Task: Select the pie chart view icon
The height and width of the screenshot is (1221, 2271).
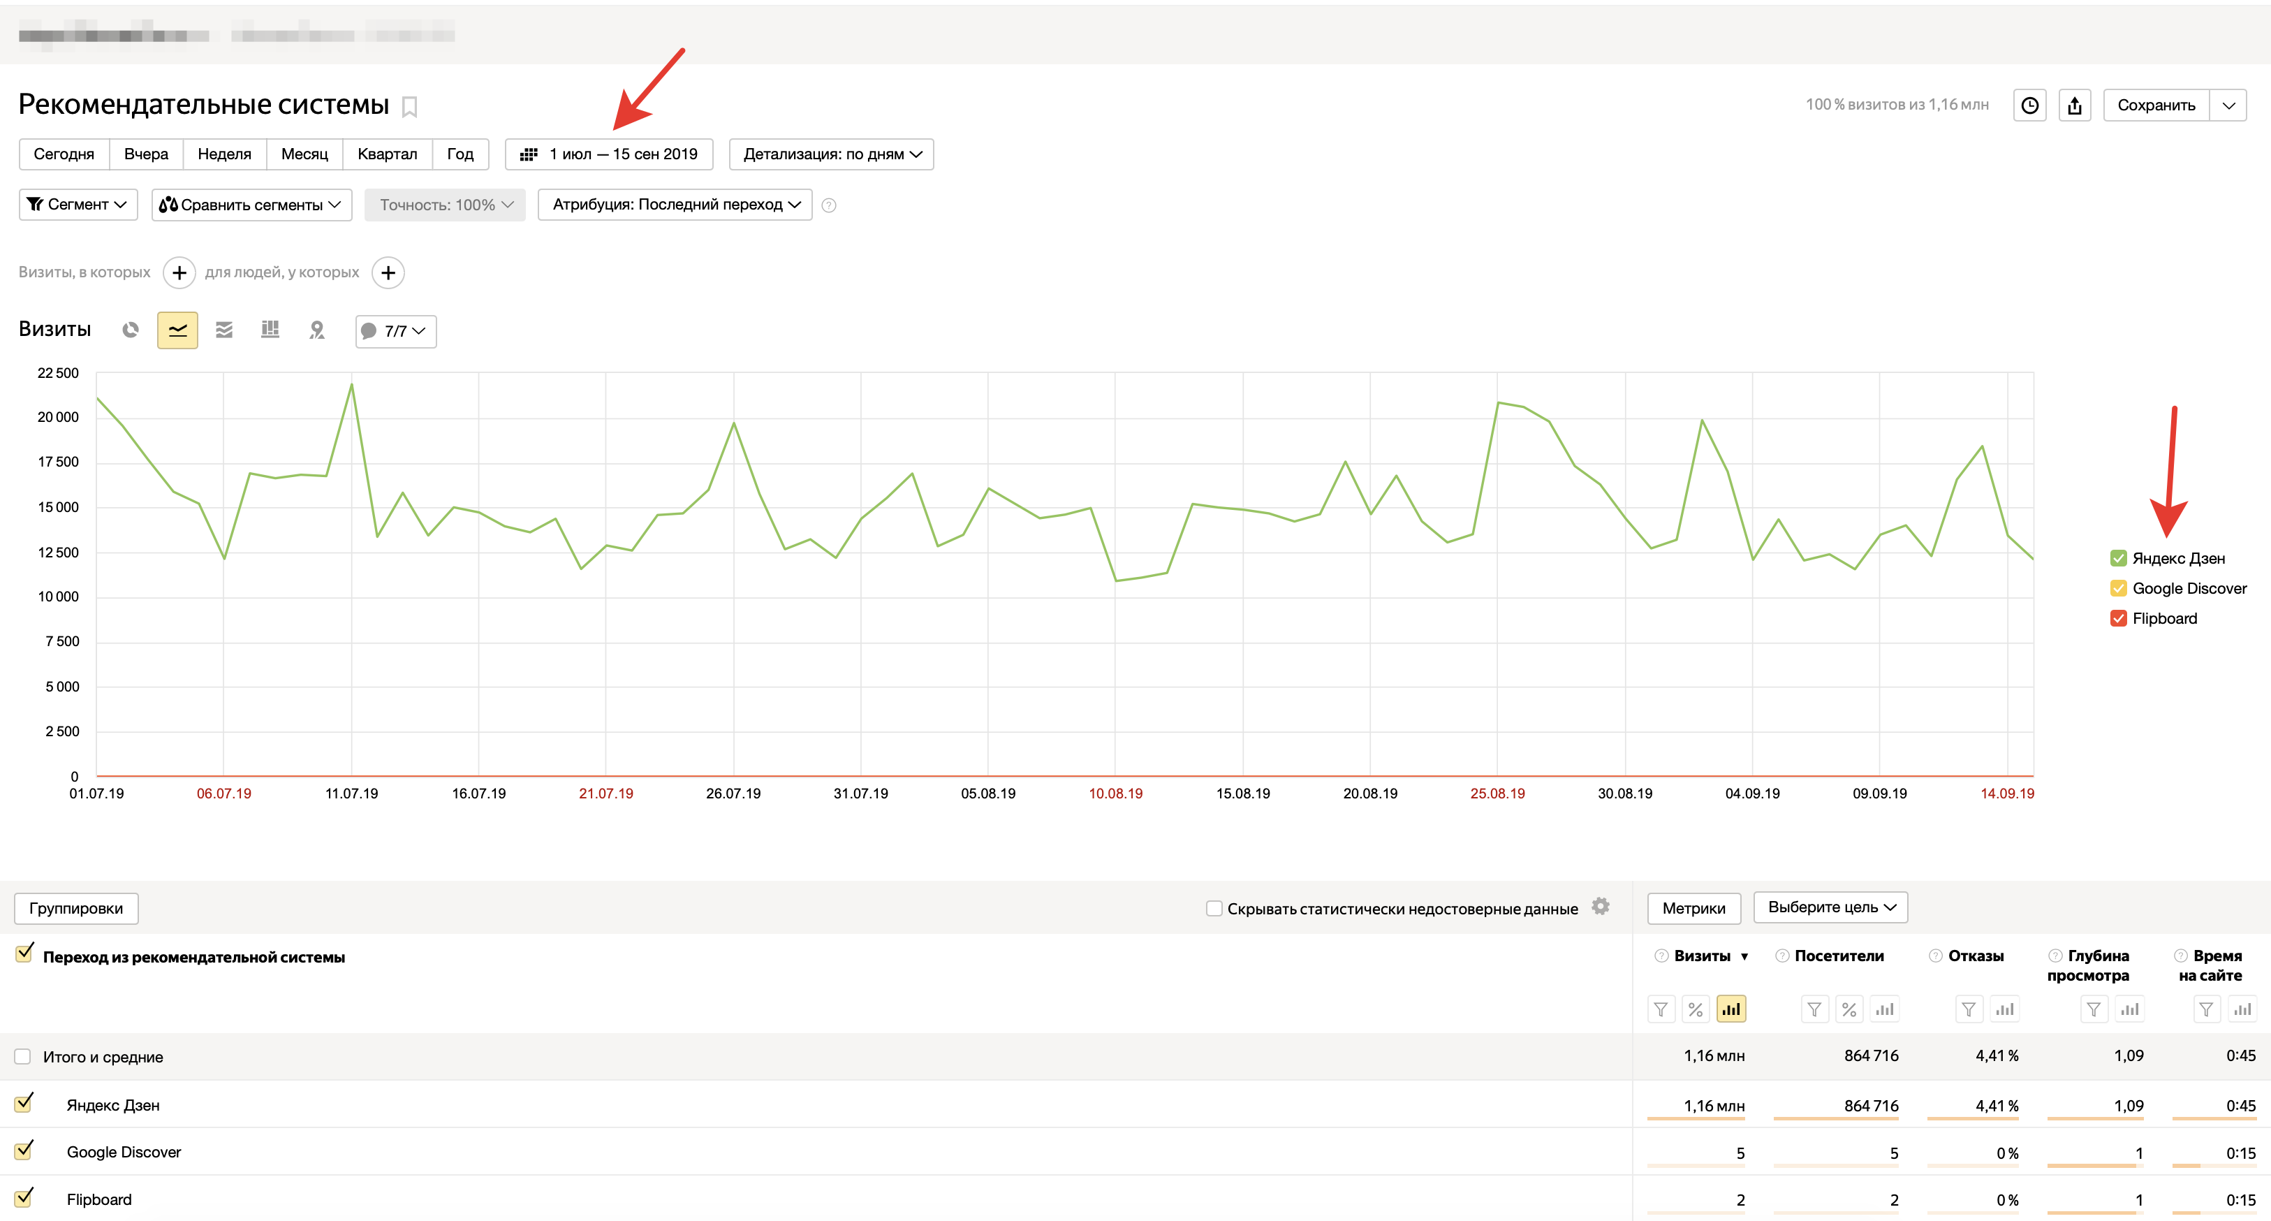Action: 131,330
